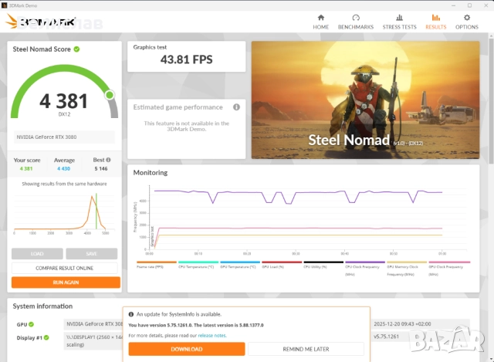The image size is (494, 362).
Task: Toggle the Frame rate (FPS) legend
Action: click(x=157, y=265)
